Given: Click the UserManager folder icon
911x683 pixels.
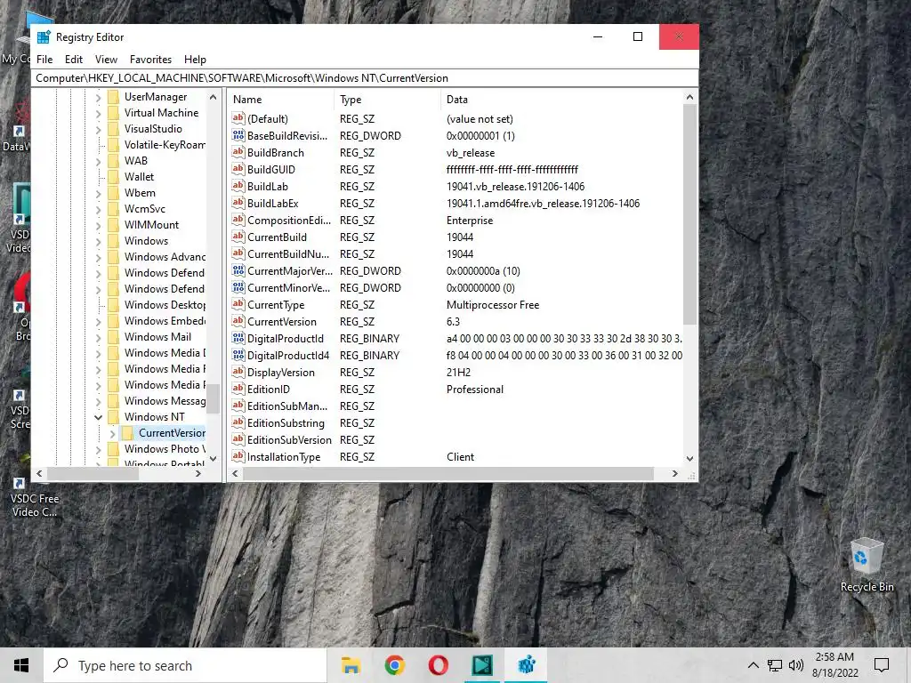Looking at the screenshot, I should (114, 97).
